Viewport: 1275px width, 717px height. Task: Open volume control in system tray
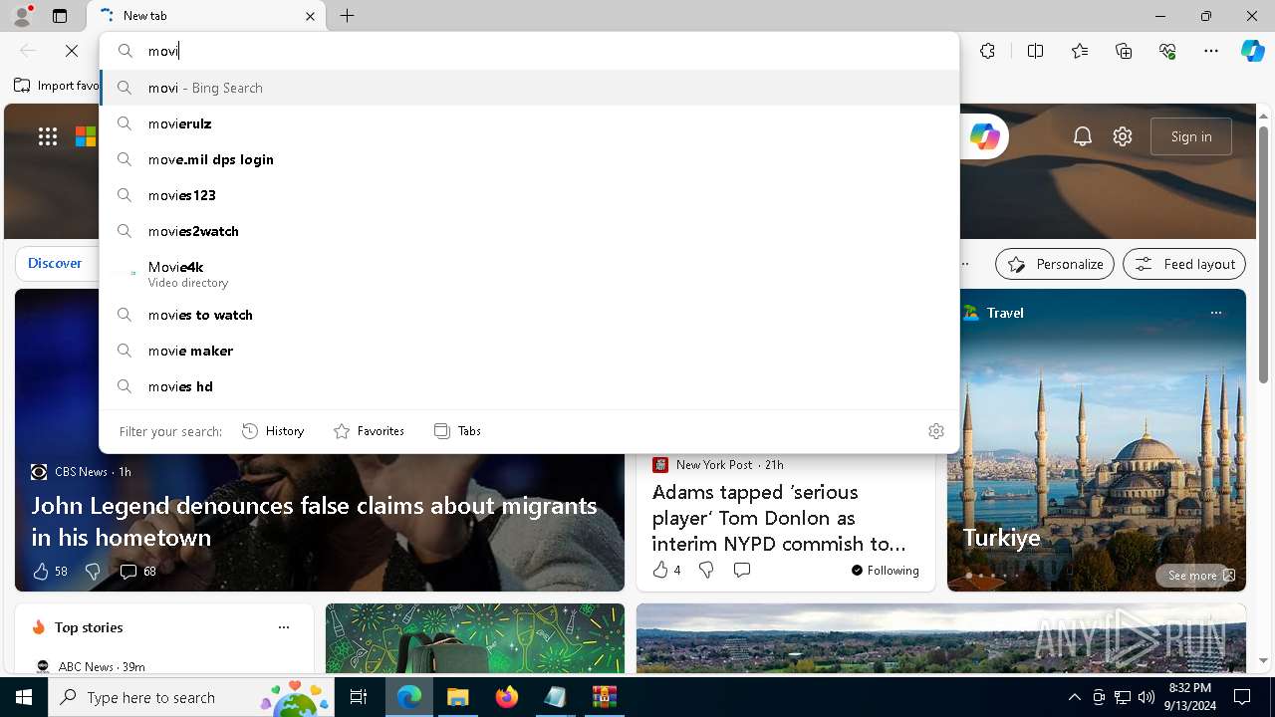point(1146,697)
